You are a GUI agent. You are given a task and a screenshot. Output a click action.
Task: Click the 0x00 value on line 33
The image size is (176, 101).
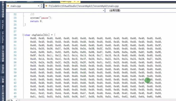42,52
